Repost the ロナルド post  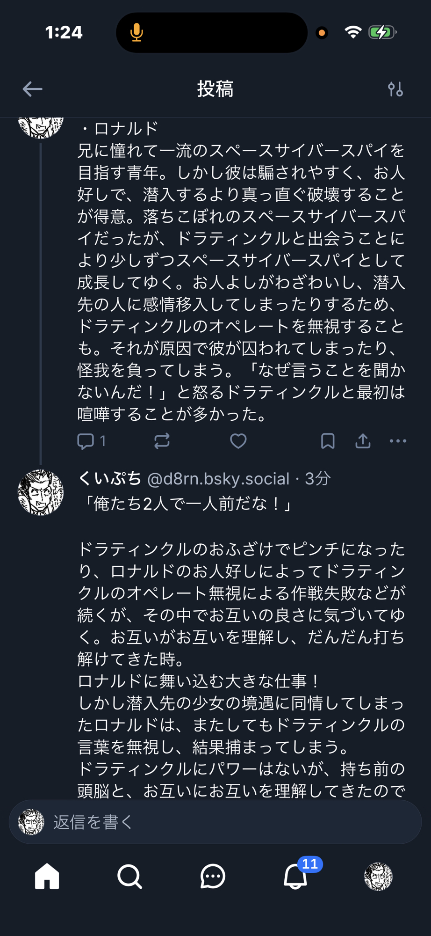pyautogui.click(x=162, y=441)
